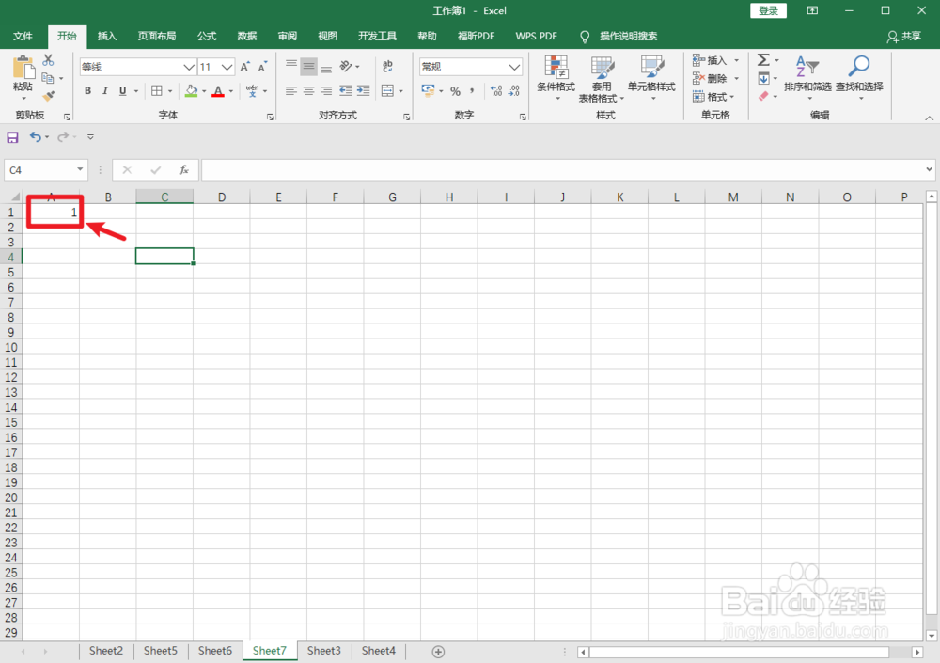Click the Insert Function fx icon
Viewport: 940px width, 663px height.
pos(184,170)
